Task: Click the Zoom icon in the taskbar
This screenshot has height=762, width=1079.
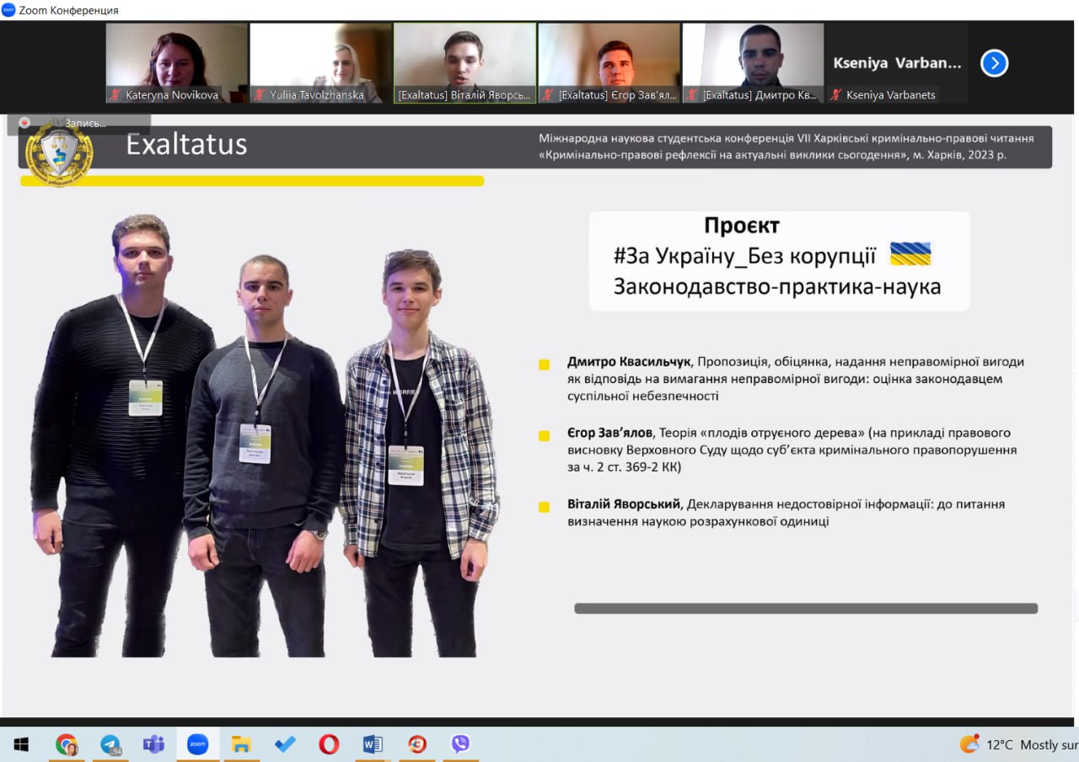Action: pyautogui.click(x=197, y=744)
